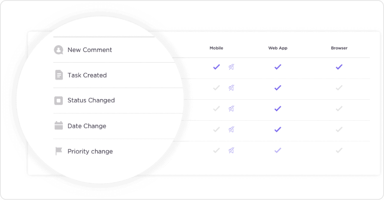Disable Mobile checkmark for New Comment

point(217,67)
